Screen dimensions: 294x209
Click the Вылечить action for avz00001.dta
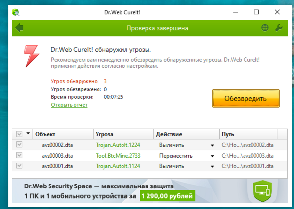(x=171, y=166)
